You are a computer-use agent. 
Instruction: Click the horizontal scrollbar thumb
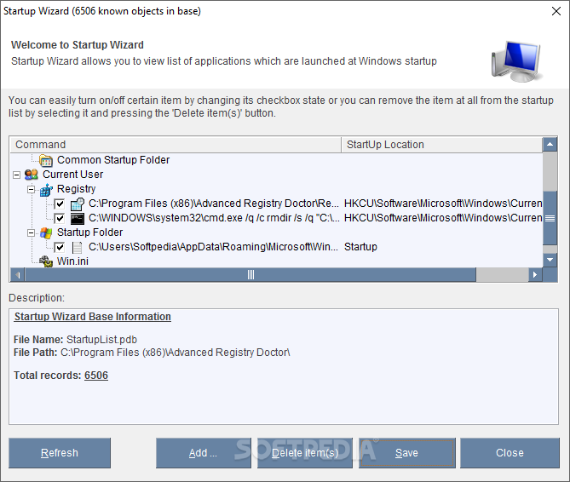250,274
